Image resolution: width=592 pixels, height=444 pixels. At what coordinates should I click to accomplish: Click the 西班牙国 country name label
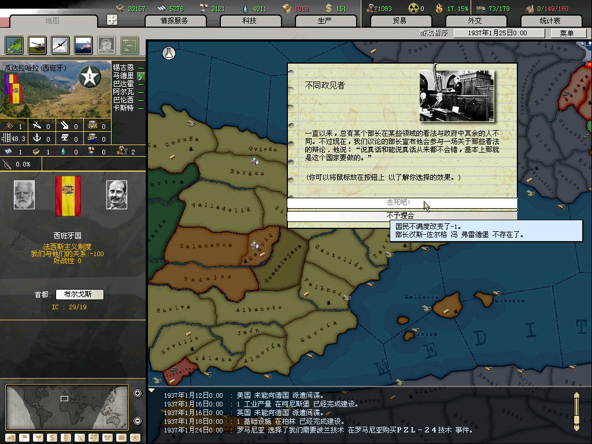68,236
